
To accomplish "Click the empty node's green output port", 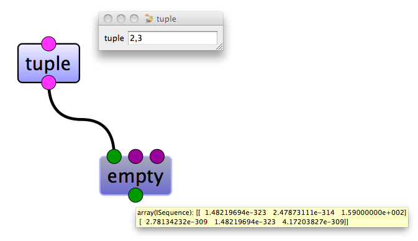I will [135, 195].
